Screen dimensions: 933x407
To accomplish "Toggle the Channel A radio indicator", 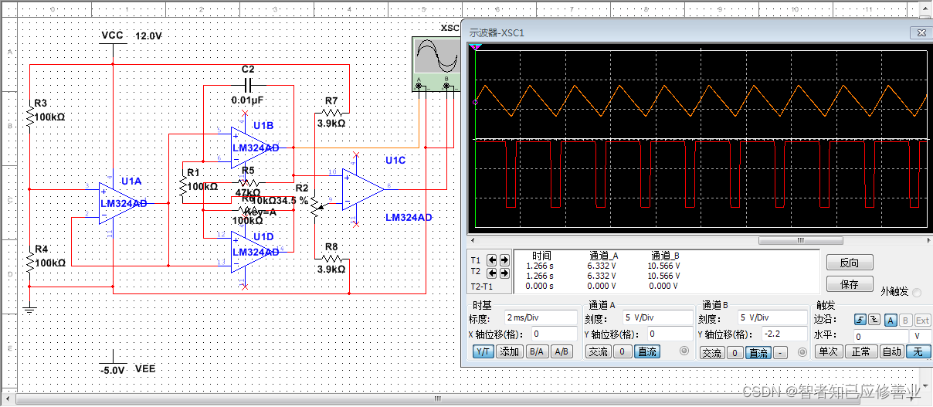I will (x=684, y=352).
